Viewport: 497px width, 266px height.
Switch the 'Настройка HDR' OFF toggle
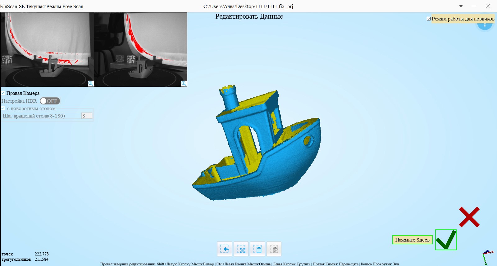click(x=50, y=101)
